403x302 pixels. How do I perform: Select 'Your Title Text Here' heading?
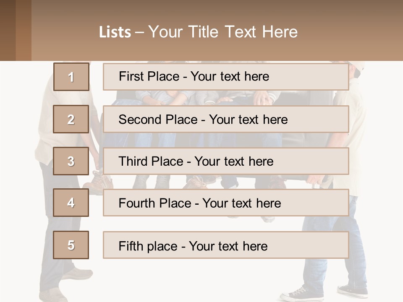(x=223, y=32)
